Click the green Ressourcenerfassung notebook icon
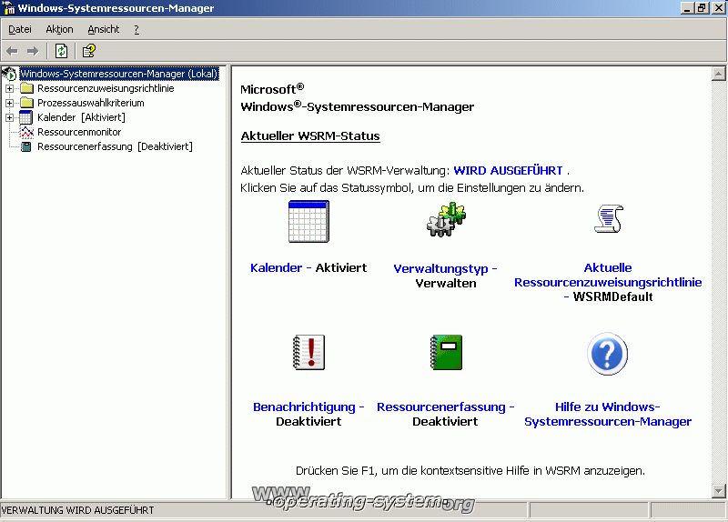The image size is (728, 522). pos(446,352)
